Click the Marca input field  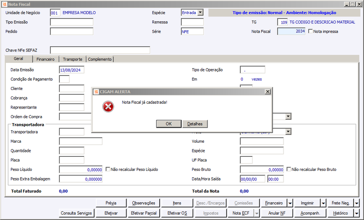(x=81, y=141)
